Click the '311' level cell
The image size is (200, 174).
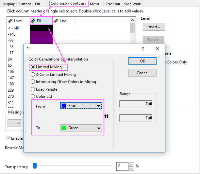pyautogui.click(x=11, y=103)
